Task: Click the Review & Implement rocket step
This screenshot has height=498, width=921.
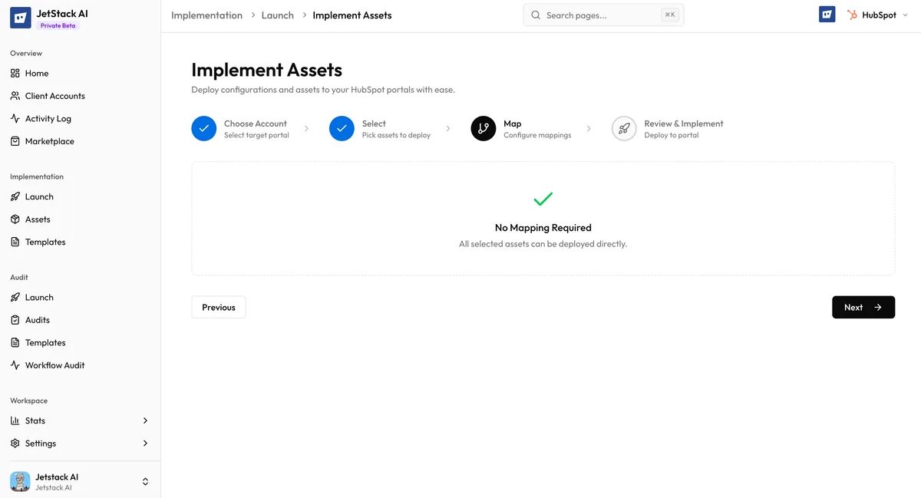Action: point(623,128)
